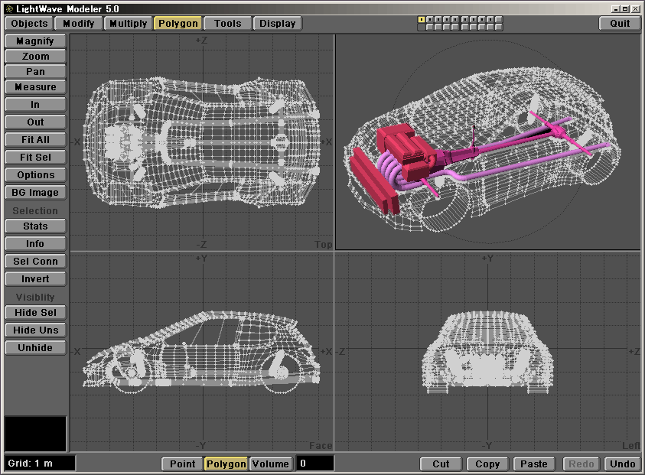
Task: Choose the Measure tool
Action: (35, 87)
